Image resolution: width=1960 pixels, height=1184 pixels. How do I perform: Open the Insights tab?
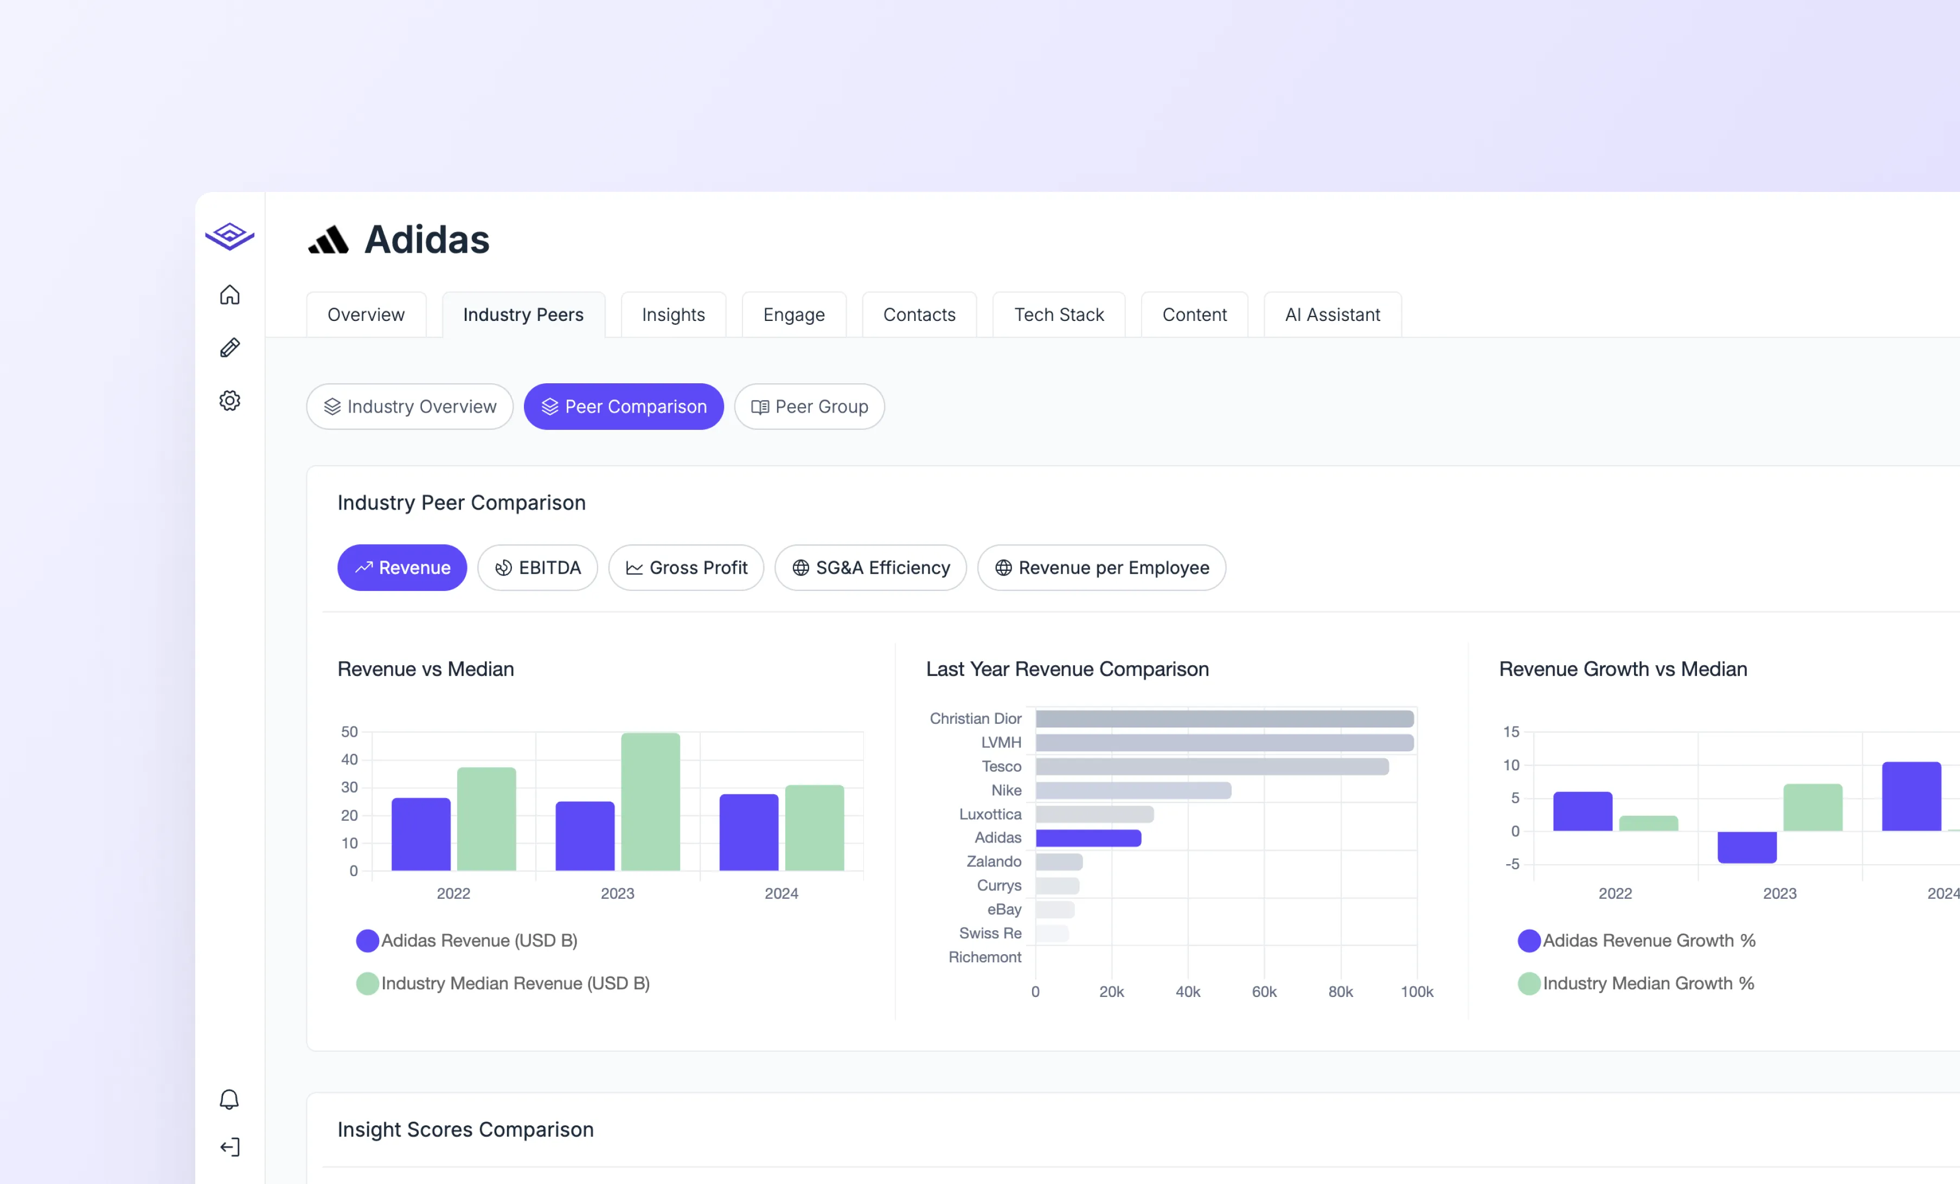point(673,315)
